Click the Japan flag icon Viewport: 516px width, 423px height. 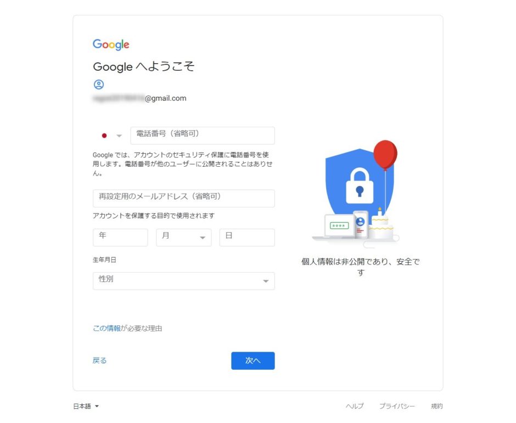pos(104,136)
